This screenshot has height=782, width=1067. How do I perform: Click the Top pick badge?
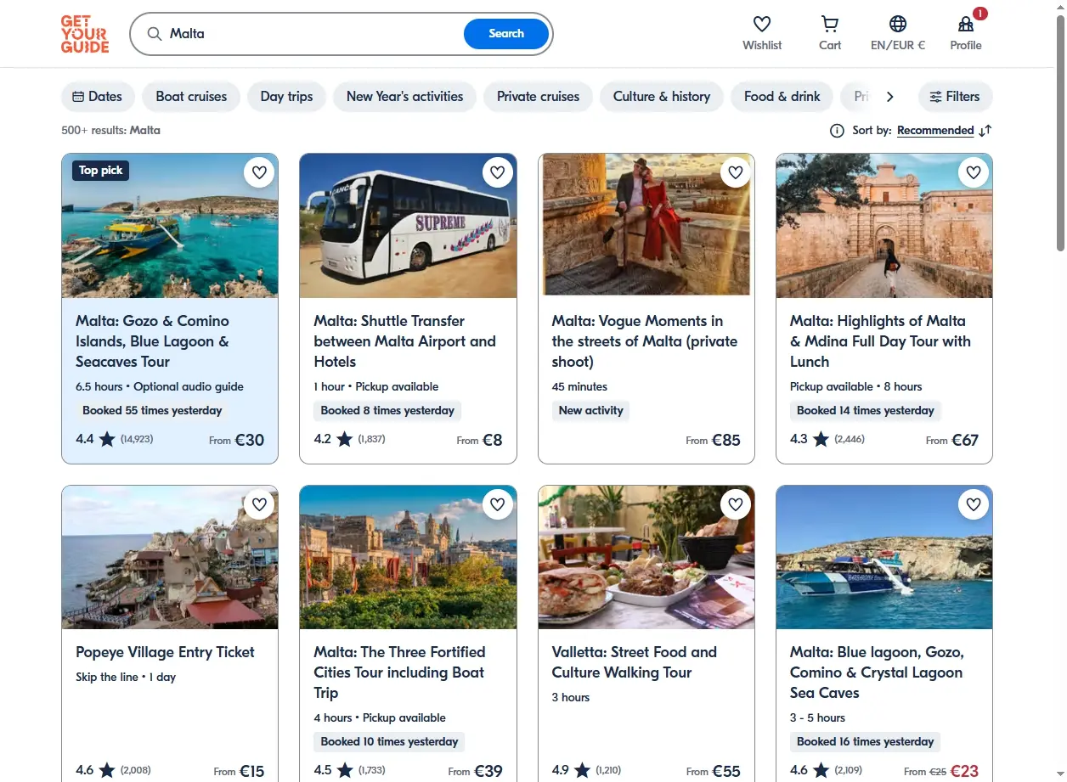(x=101, y=171)
